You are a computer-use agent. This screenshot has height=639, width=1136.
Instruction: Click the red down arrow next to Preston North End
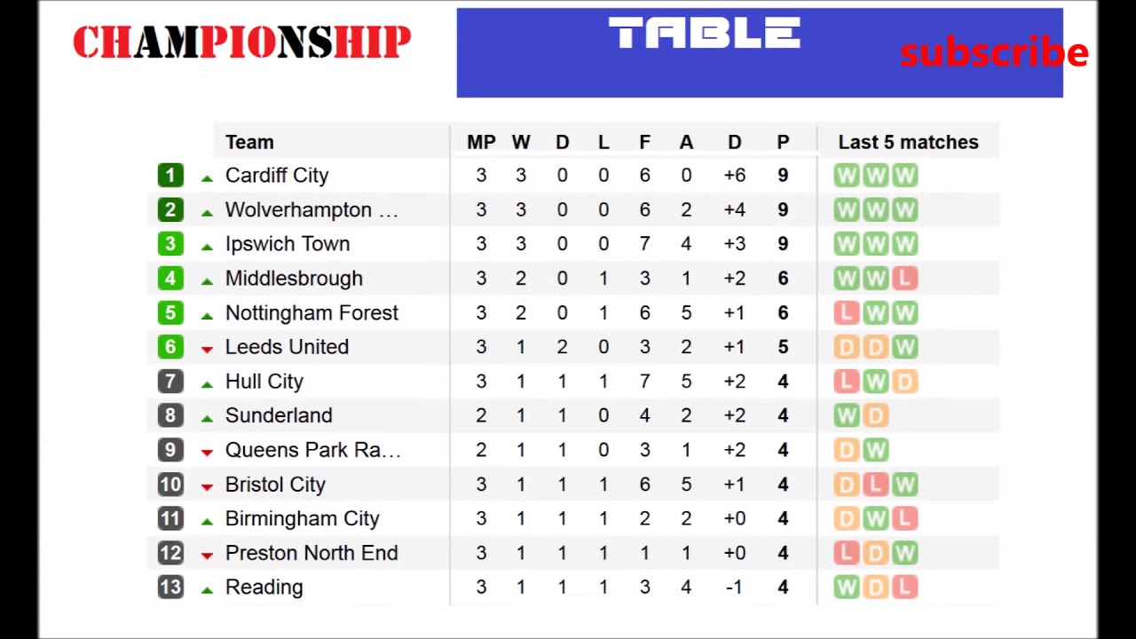(207, 555)
